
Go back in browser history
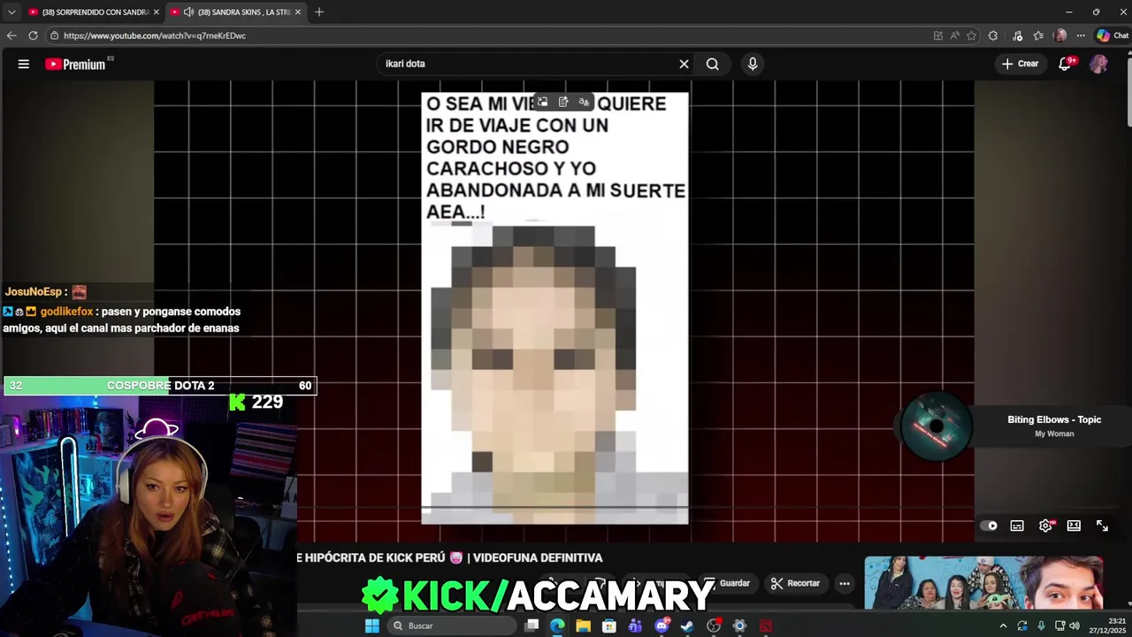pyautogui.click(x=11, y=35)
